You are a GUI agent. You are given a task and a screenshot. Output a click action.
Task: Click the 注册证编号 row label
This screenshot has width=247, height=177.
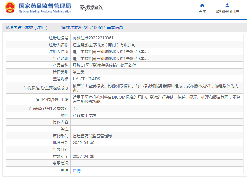[58, 38]
